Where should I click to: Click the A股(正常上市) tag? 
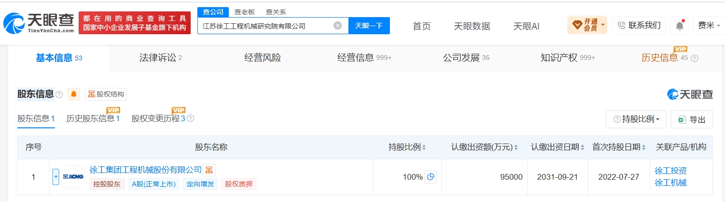point(153,184)
